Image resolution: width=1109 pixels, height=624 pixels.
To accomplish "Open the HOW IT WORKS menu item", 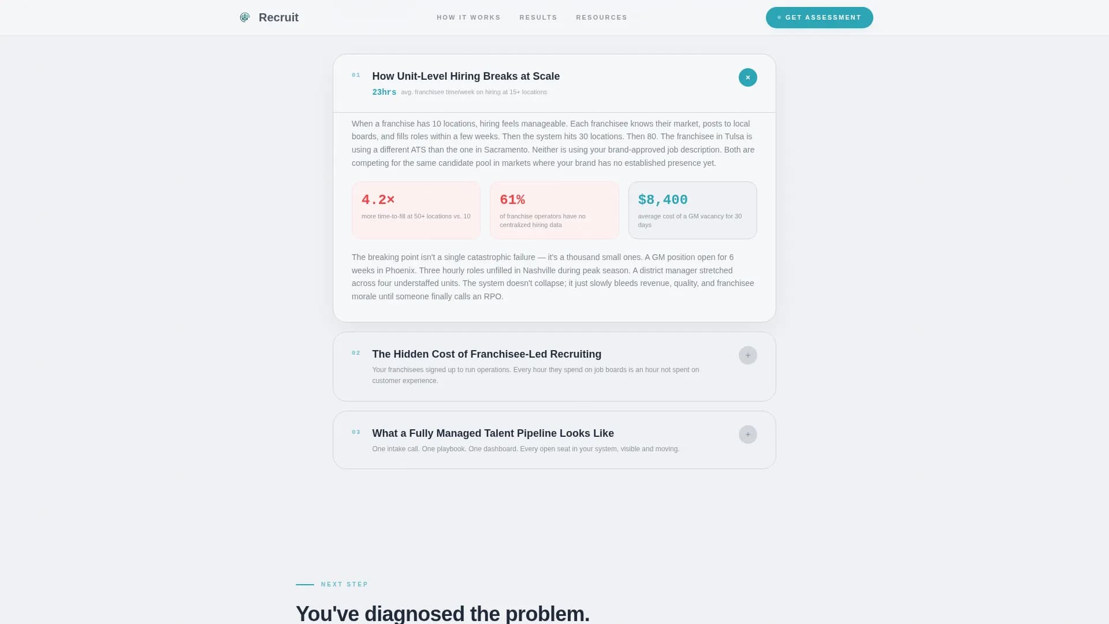I will click(468, 17).
